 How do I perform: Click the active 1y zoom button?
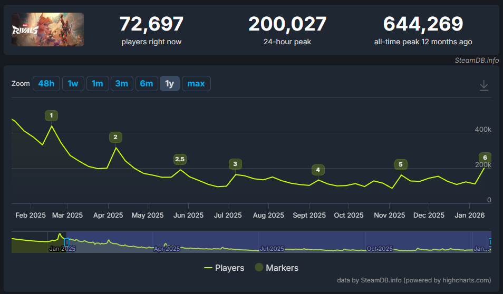(x=170, y=84)
